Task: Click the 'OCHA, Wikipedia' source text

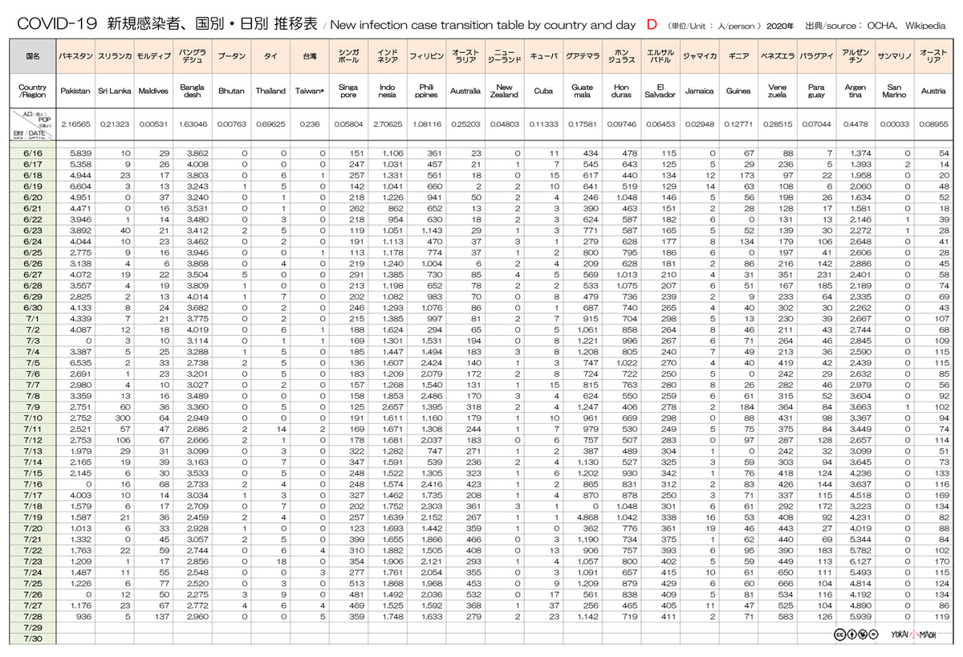Action: coord(906,26)
